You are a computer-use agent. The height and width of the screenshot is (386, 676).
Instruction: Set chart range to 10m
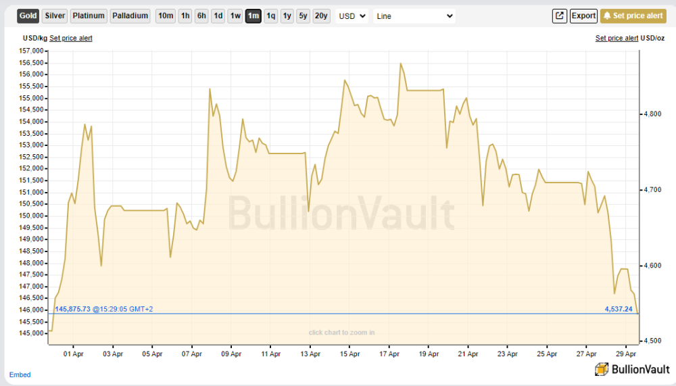[x=166, y=16]
